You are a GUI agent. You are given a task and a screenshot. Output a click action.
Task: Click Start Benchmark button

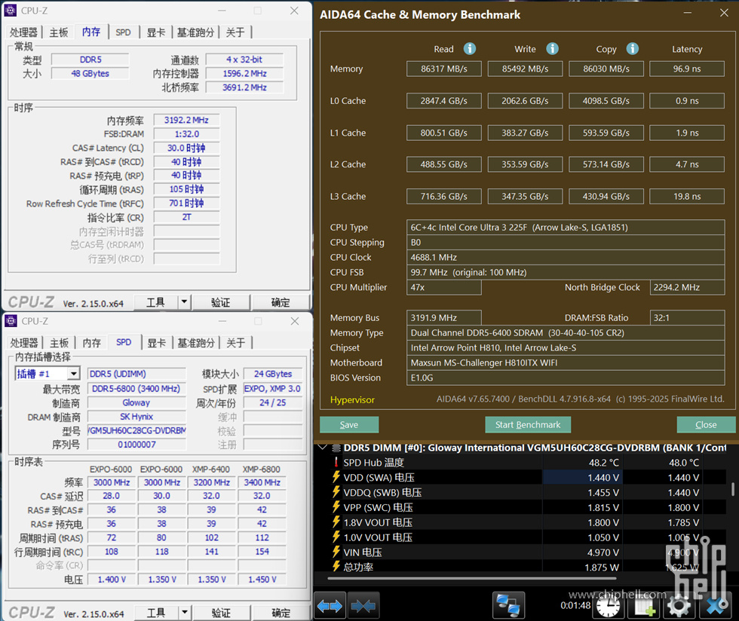(528, 424)
